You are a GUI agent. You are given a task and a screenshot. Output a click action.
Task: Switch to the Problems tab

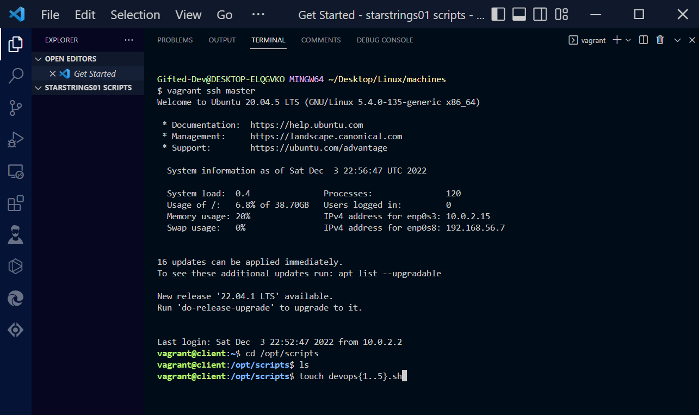click(x=175, y=40)
